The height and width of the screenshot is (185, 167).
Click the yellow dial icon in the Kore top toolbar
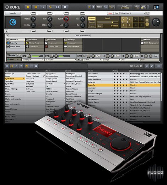[28, 7]
